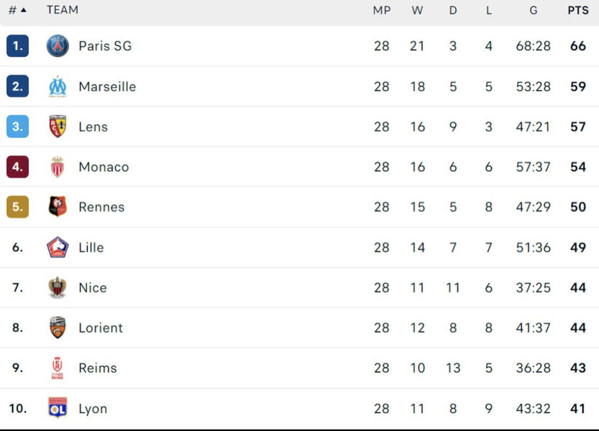Click the gold rank 5 badge
Image resolution: width=599 pixels, height=431 pixels.
pos(17,207)
